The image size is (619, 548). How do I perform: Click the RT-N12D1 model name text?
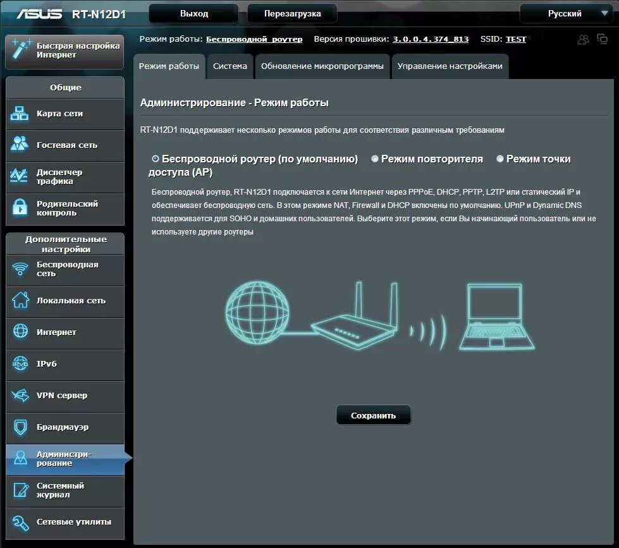(x=99, y=14)
